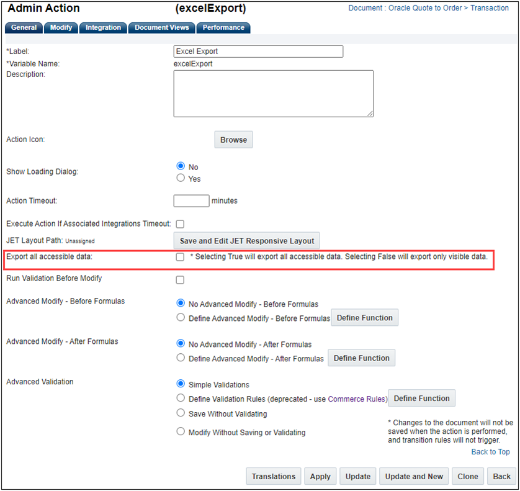The height and width of the screenshot is (491, 520).
Task: Click Browse to choose an Action Icon
Action: [x=233, y=139]
